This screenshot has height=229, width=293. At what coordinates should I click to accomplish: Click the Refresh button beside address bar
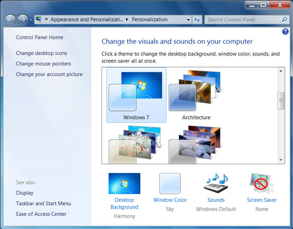[197, 20]
